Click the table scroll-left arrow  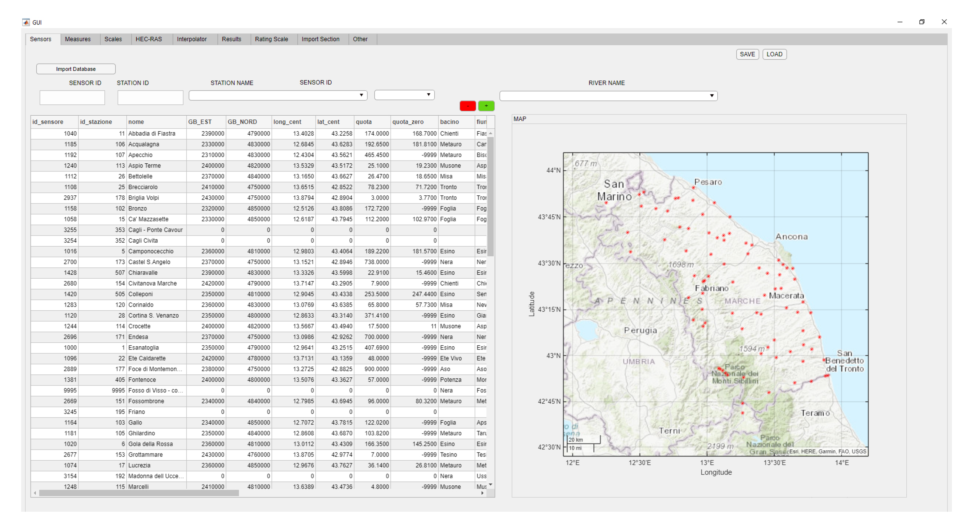[35, 493]
